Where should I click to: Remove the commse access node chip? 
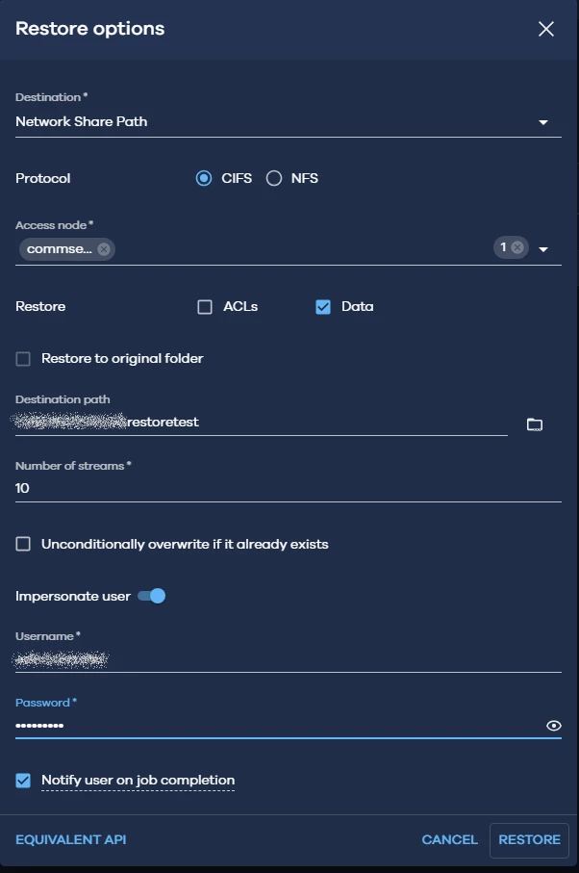pos(106,248)
